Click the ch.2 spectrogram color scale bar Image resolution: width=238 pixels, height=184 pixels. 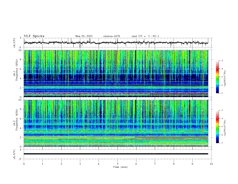[x=218, y=127]
